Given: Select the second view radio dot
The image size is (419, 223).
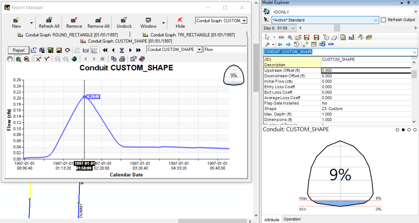Looking at the screenshot, I should click(x=403, y=130).
